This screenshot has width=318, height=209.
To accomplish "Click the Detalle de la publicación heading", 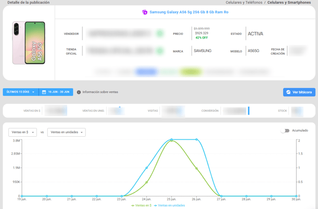I will [29, 3].
